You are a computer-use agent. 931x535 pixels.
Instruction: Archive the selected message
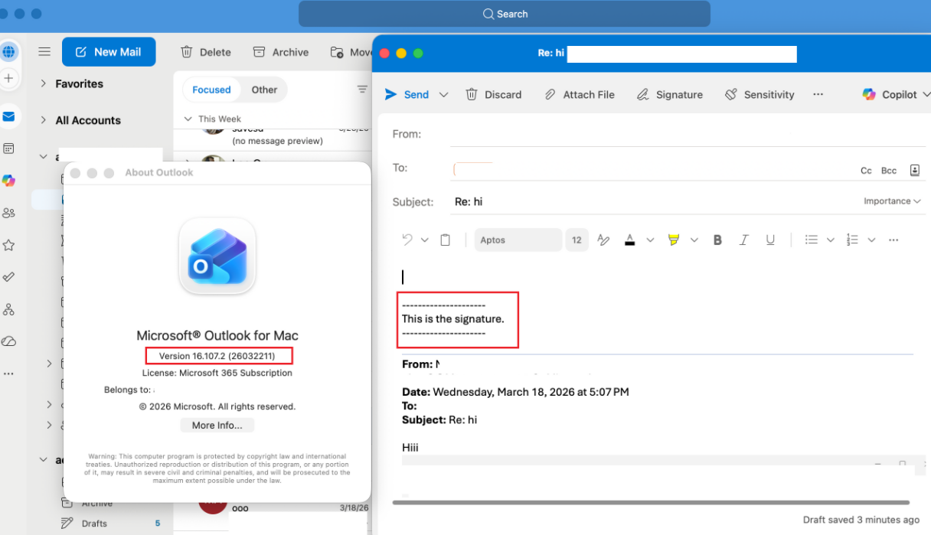280,52
